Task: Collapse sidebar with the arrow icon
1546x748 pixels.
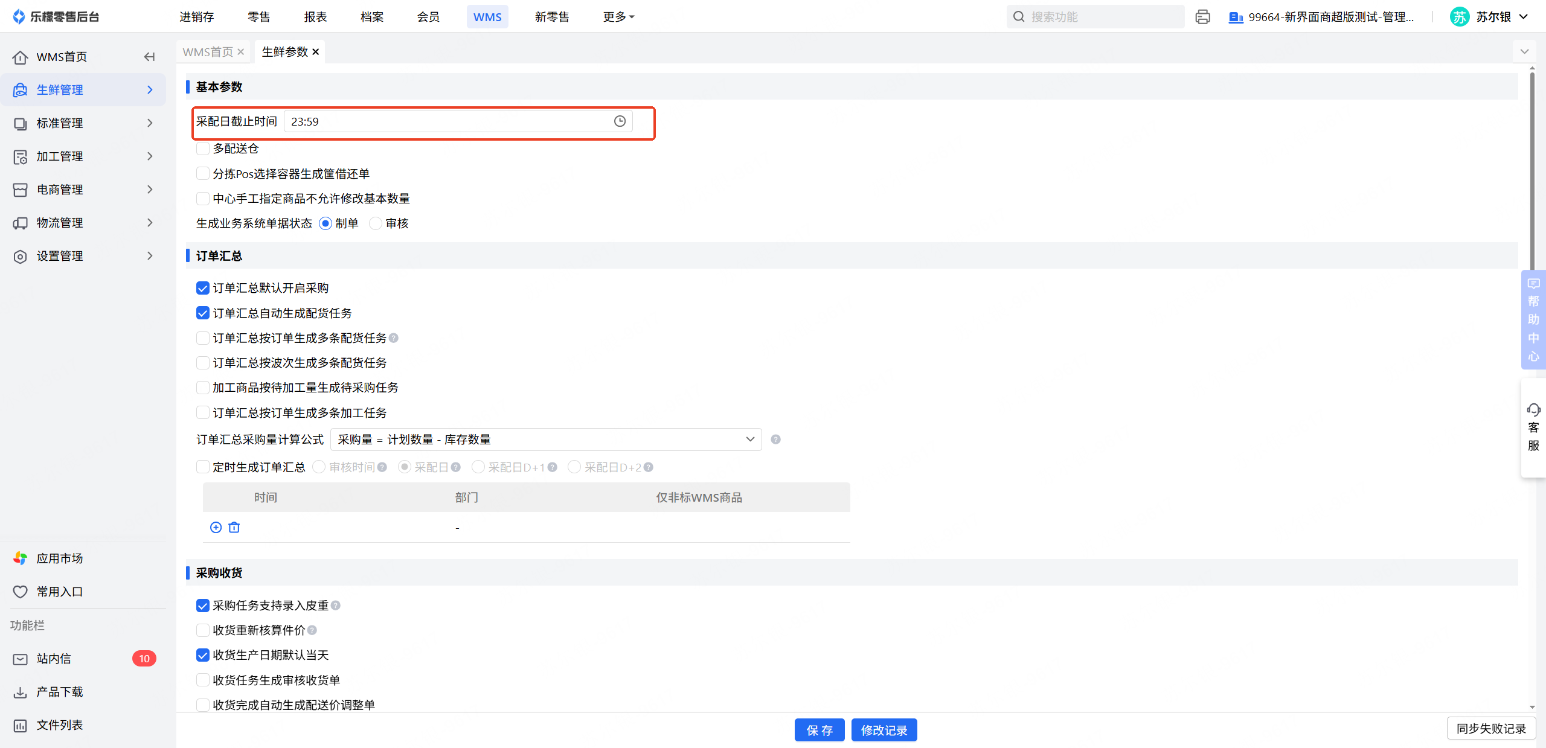Action: [x=149, y=57]
